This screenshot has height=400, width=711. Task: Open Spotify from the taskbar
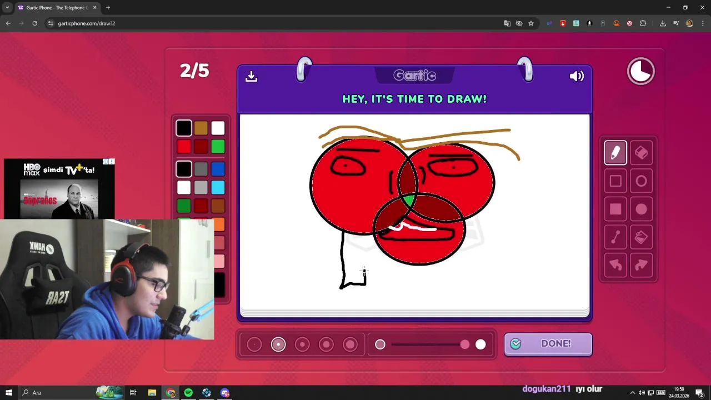[188, 393]
